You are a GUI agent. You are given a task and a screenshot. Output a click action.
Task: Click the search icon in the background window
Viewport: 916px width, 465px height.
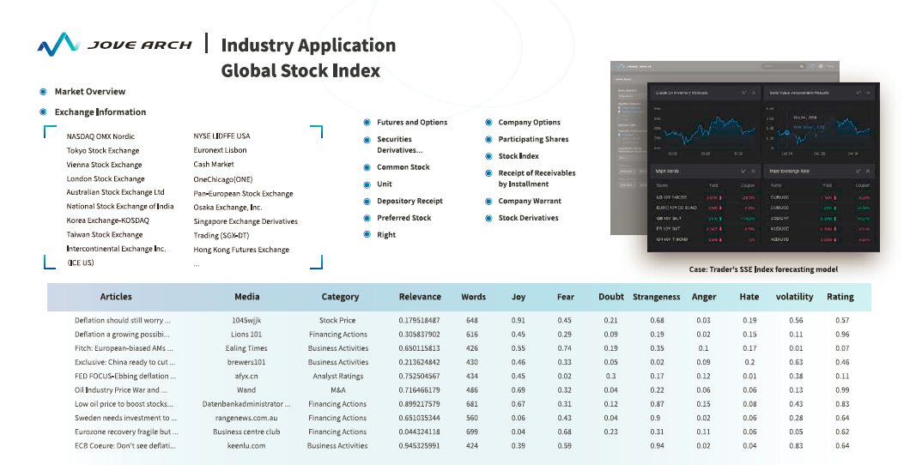click(x=802, y=67)
